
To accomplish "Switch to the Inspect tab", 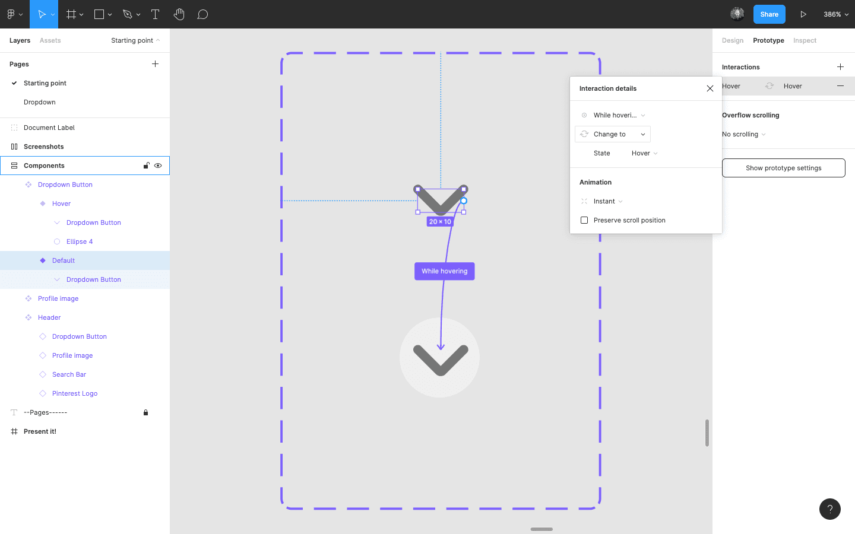I will coord(805,40).
